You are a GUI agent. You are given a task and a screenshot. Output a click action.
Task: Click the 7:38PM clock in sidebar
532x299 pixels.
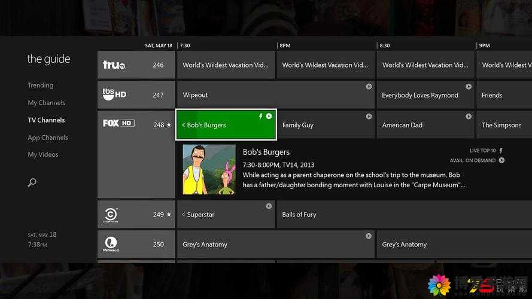(x=37, y=245)
